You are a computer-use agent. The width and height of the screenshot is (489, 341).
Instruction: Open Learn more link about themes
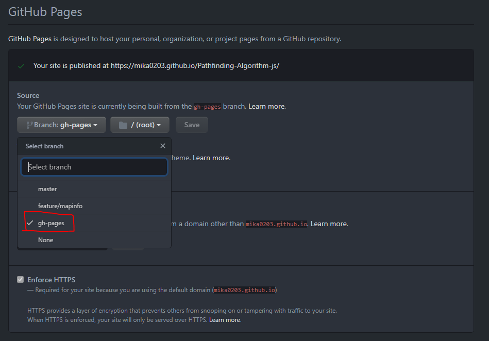tap(211, 158)
